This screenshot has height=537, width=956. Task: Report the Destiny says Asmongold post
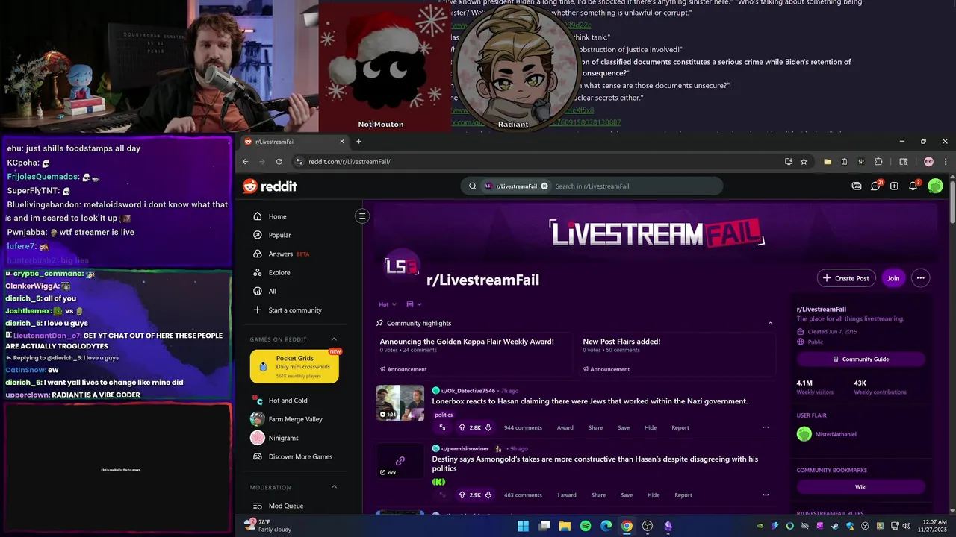click(x=683, y=495)
